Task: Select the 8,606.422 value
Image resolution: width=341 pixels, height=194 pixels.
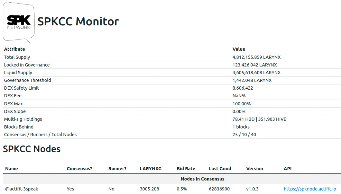Action: click(243, 88)
